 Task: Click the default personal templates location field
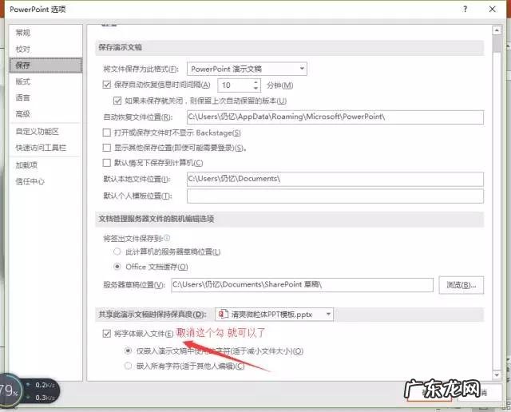pyautogui.click(x=335, y=196)
